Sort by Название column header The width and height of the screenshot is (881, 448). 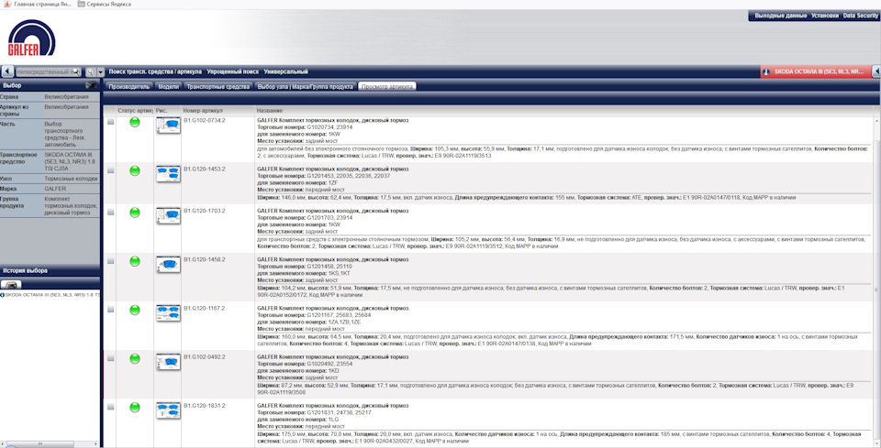269,111
